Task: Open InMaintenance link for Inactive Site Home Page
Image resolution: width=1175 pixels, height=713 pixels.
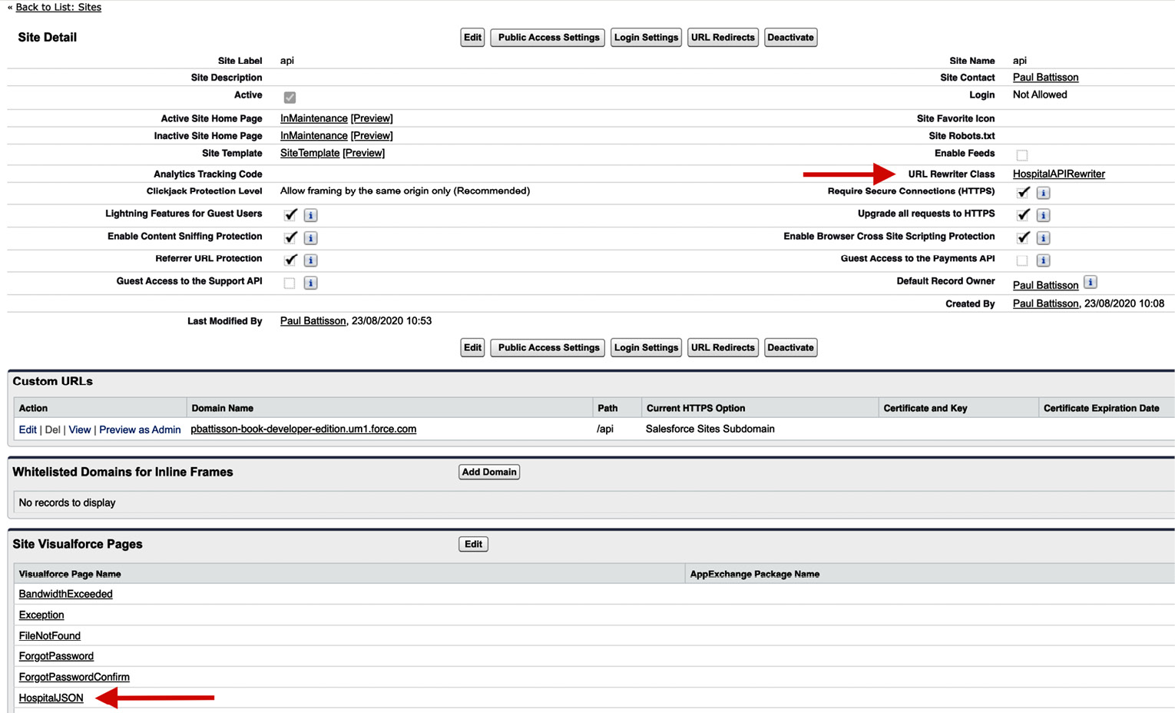Action: [x=313, y=136]
